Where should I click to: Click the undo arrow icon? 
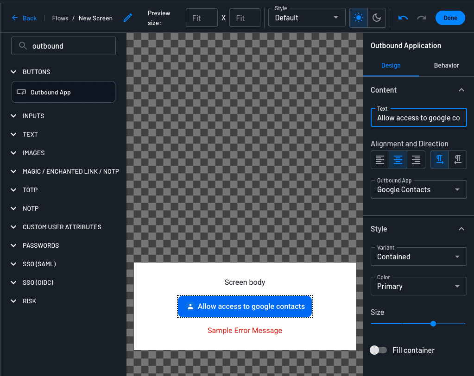pyautogui.click(x=403, y=18)
